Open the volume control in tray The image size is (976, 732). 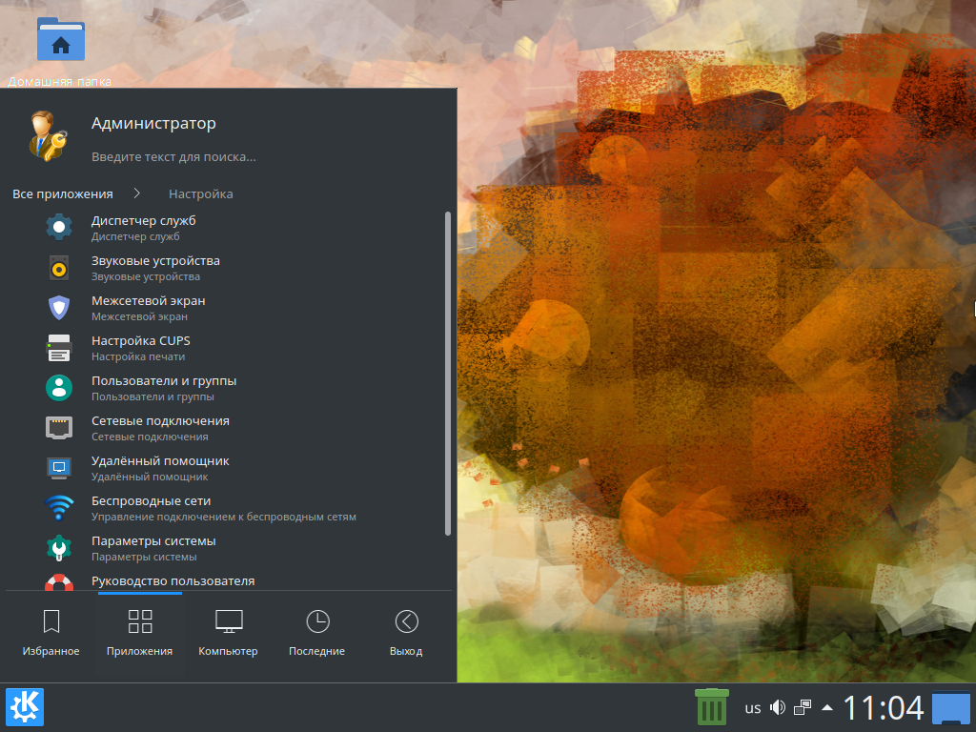778,707
